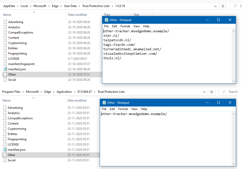Minimize the lower Other - Notepad window

pos(207,102)
